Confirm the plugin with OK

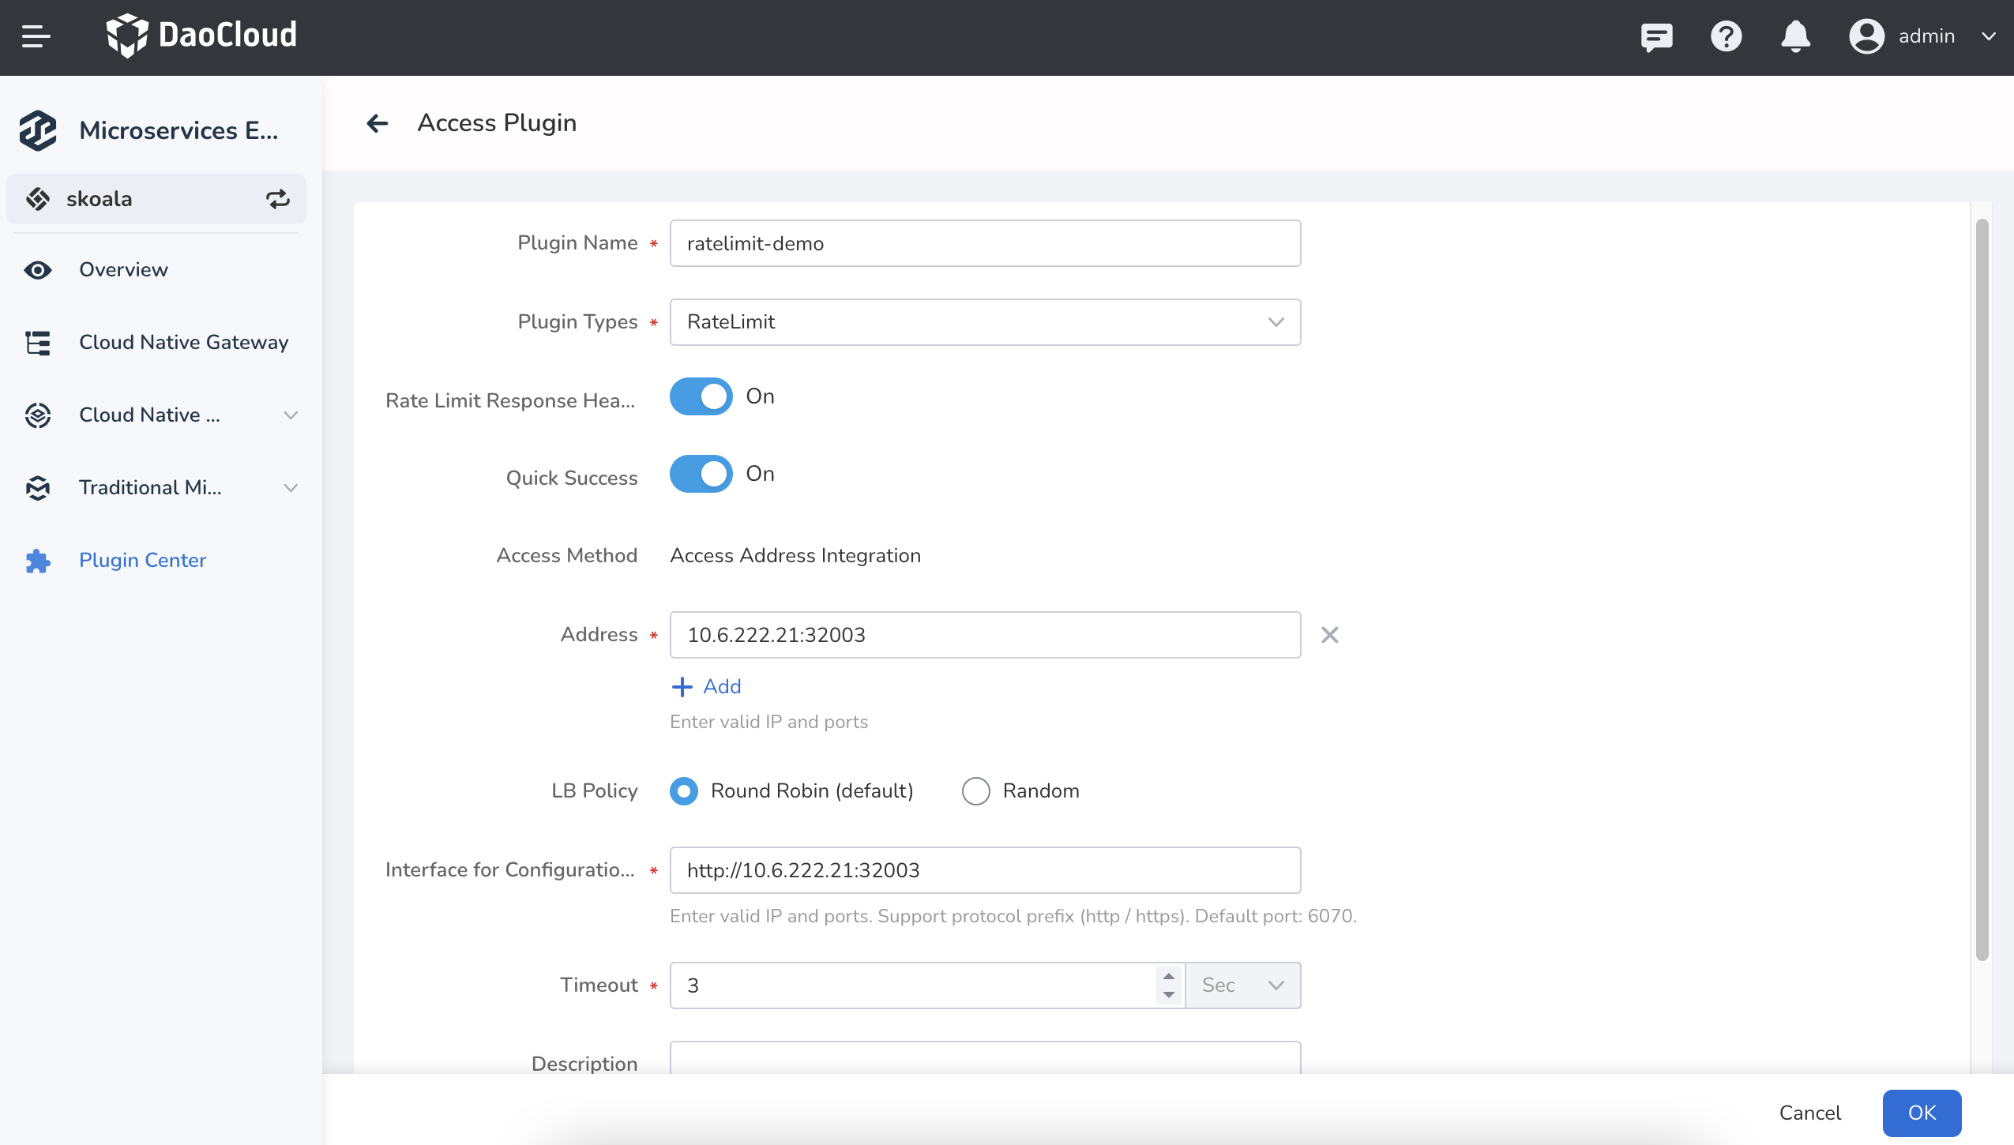tap(1922, 1113)
